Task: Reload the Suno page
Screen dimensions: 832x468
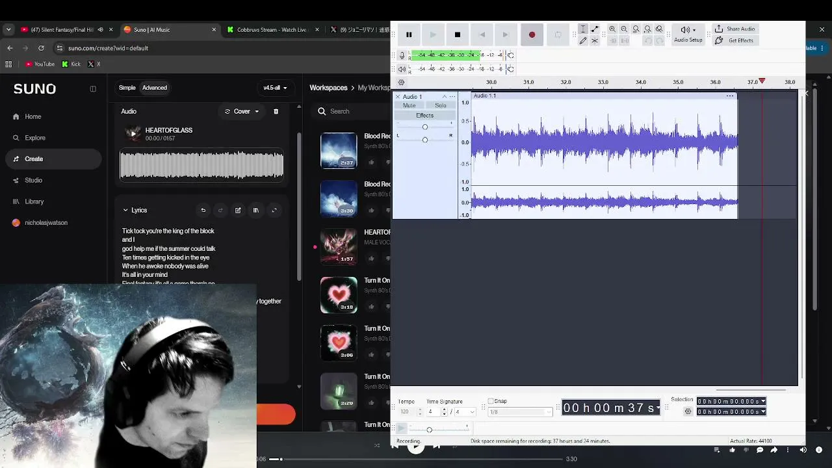Action: point(42,48)
